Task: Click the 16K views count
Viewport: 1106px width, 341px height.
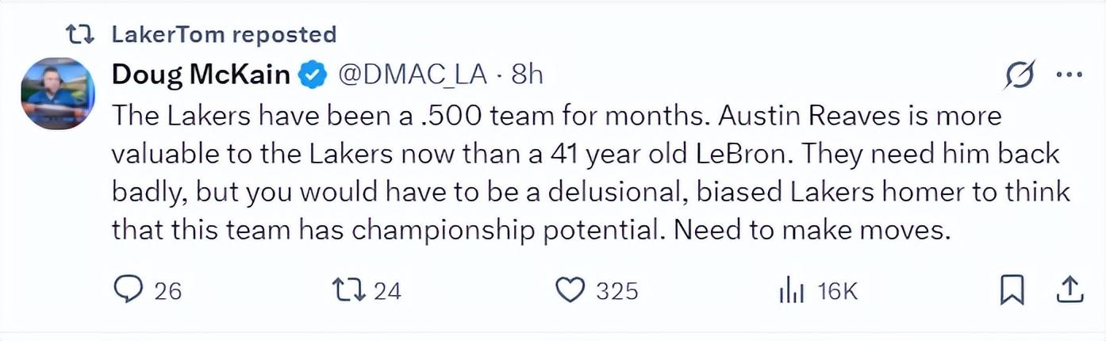Action: (x=838, y=291)
